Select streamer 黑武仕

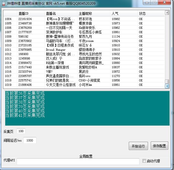point(84,72)
